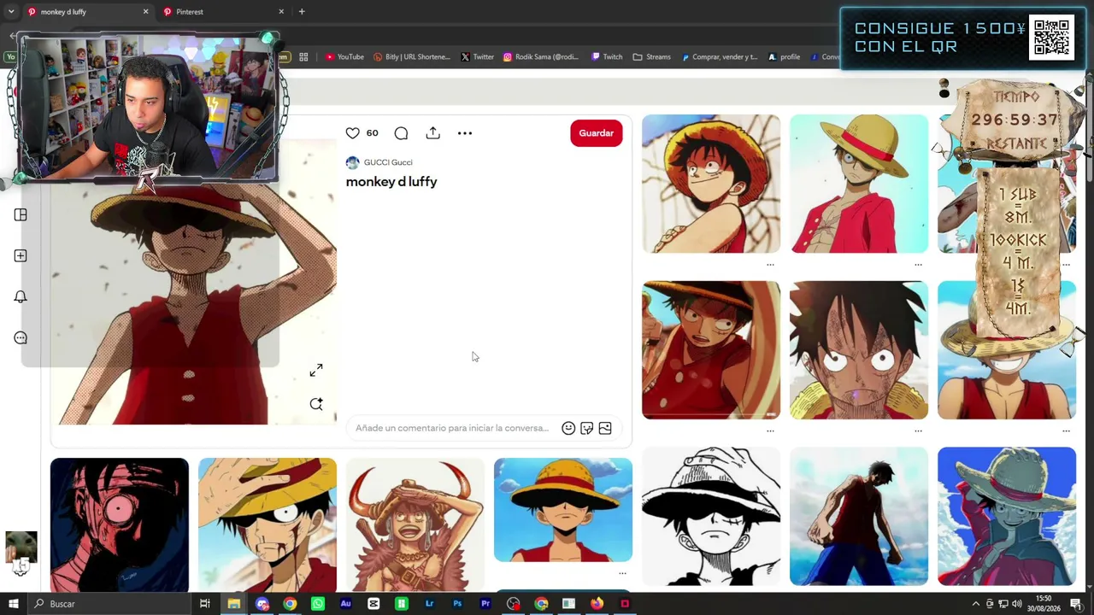Open WhatsApp from the taskbar
The image size is (1094, 615).
pyautogui.click(x=318, y=604)
